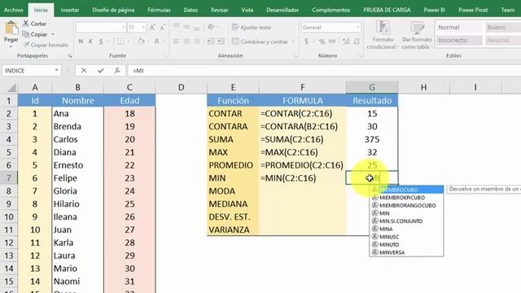The width and height of the screenshot is (521, 293).
Task: Click the currency dollar format icon
Action: 306,42
